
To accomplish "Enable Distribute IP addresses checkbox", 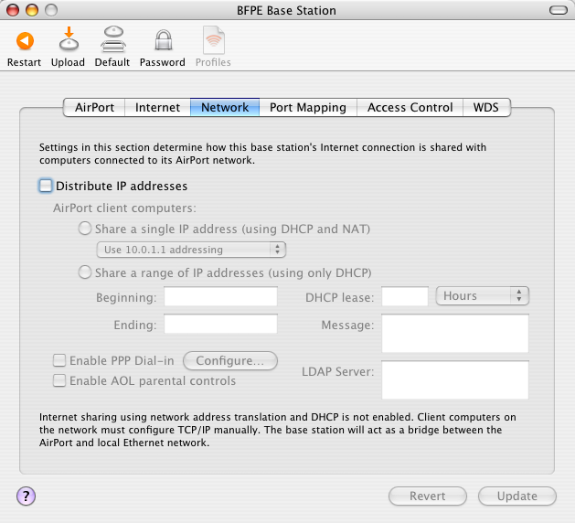I will 46,186.
